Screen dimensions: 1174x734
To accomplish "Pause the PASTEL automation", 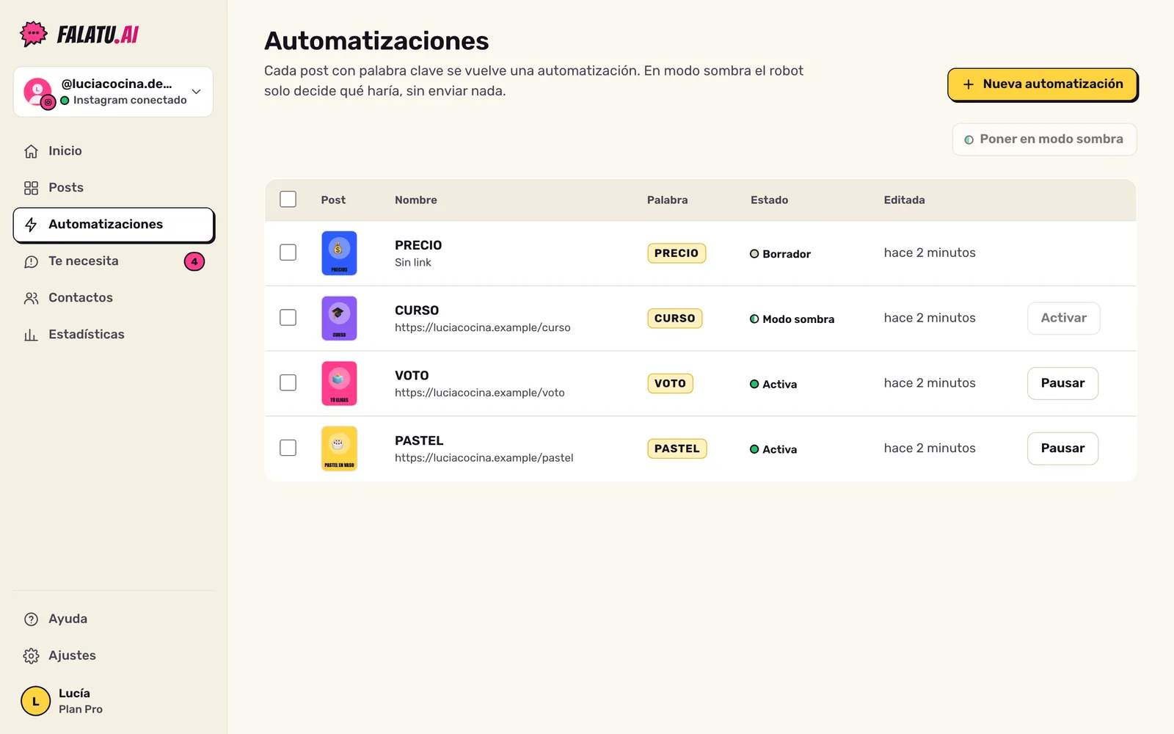I will [1062, 448].
